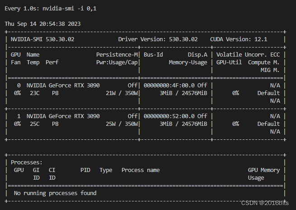
Task: Click the 'Processes:' section title
Action: click(x=27, y=162)
